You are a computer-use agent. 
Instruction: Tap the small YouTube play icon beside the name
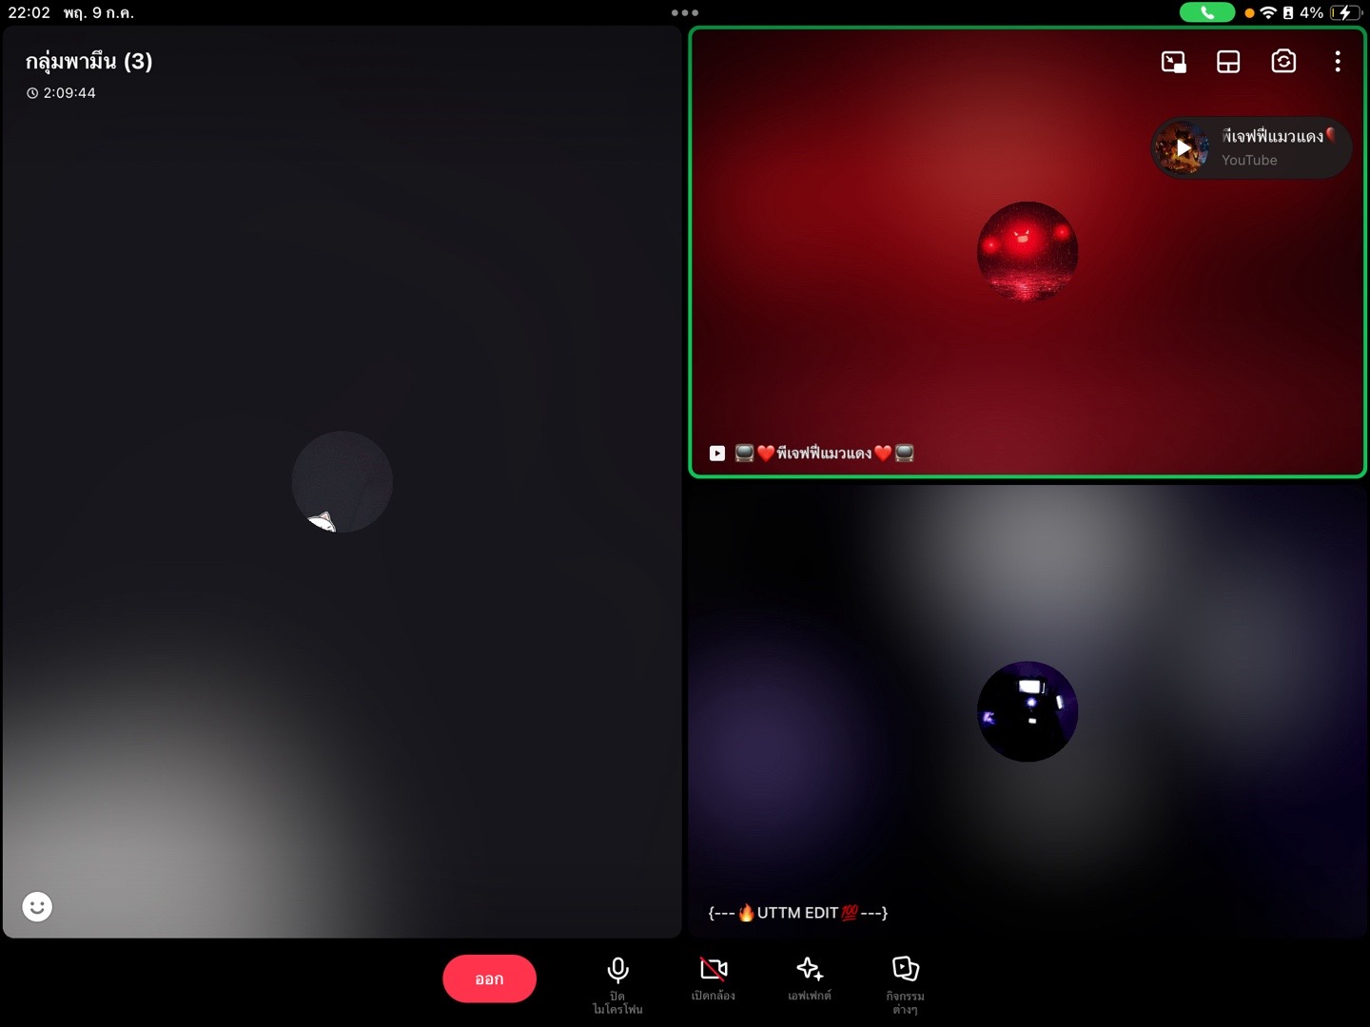[717, 454]
